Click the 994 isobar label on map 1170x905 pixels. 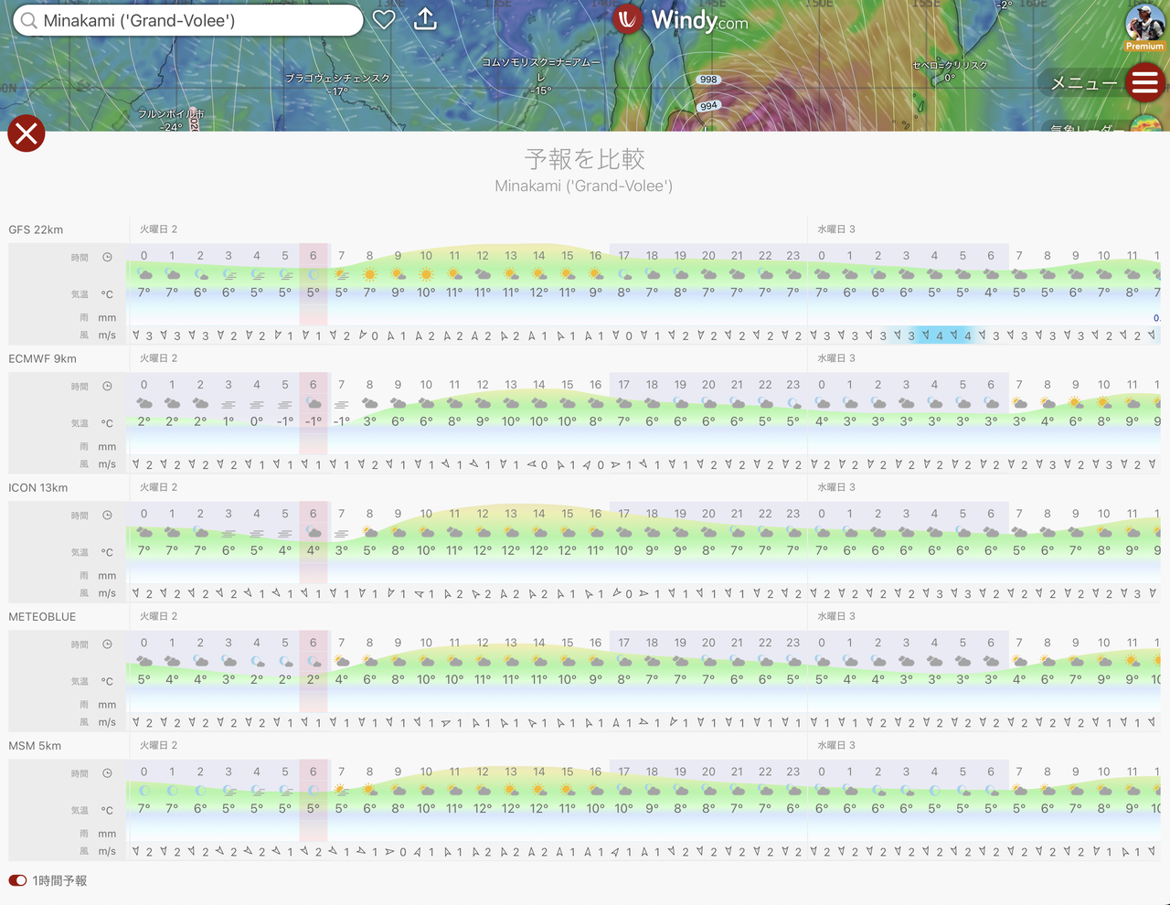pyautogui.click(x=708, y=106)
